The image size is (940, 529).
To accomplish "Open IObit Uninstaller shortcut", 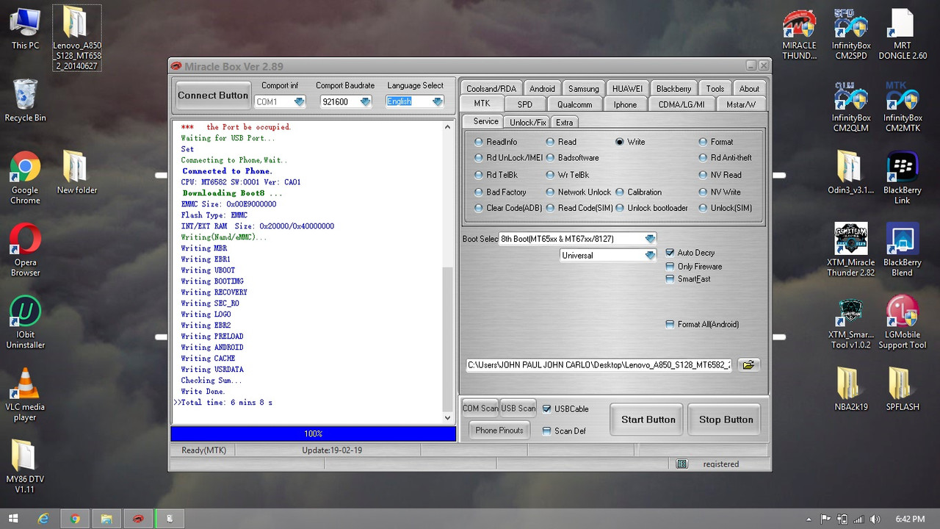I will [x=25, y=322].
